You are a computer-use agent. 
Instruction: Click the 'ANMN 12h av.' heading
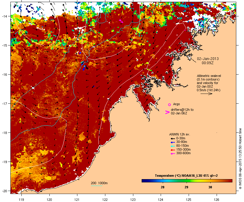(179, 134)
